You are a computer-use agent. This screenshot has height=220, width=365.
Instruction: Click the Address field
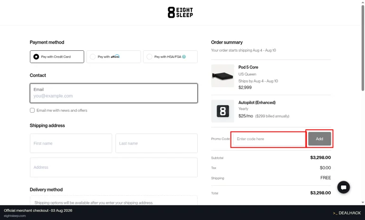114,167
